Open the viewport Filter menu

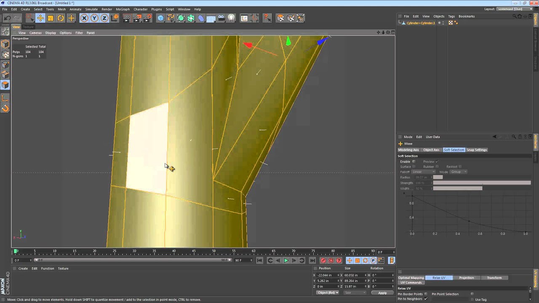pyautogui.click(x=79, y=32)
